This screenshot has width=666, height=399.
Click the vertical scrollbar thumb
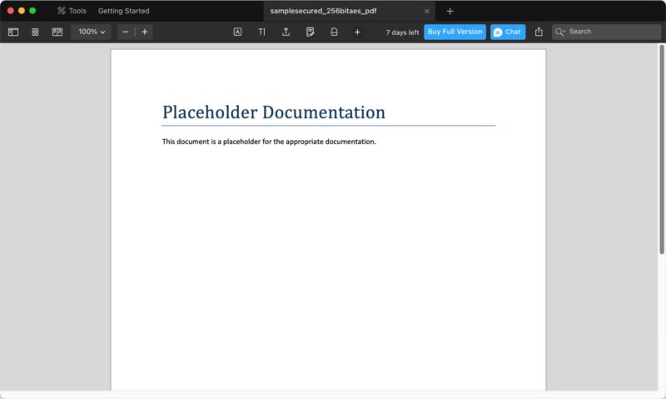[x=662, y=150]
